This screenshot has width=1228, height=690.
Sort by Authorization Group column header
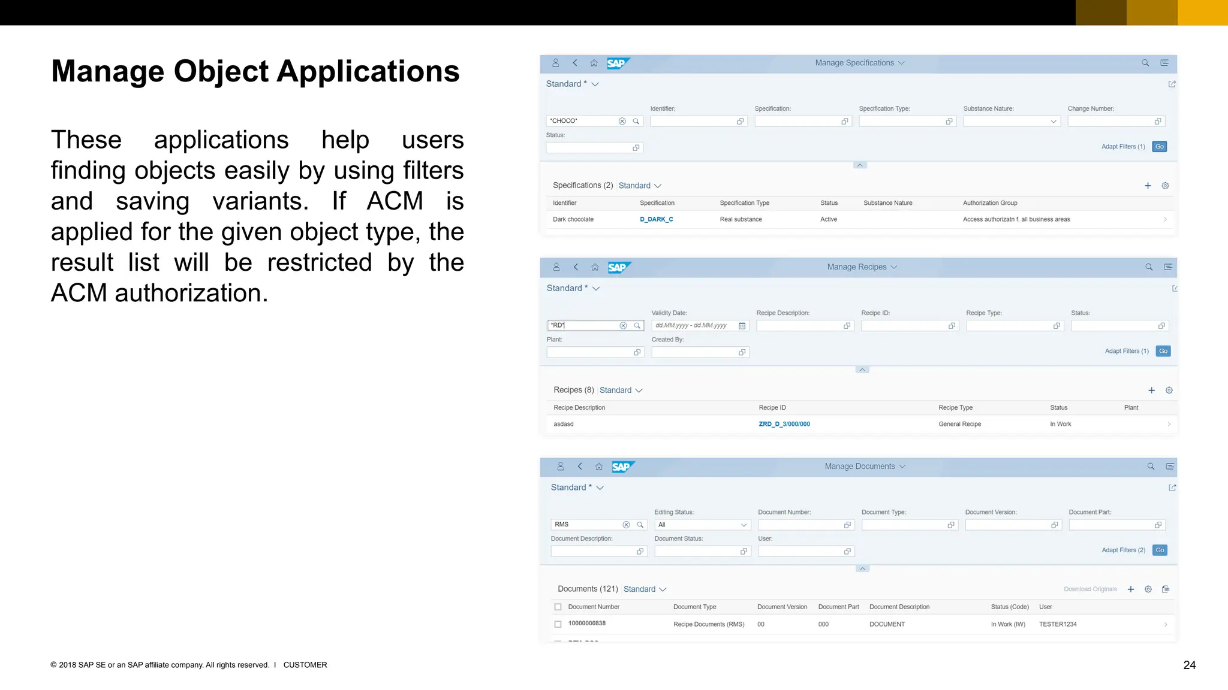point(990,203)
